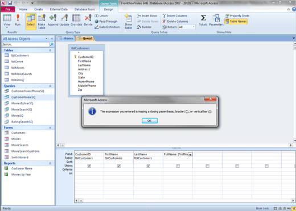
Task: Open the query Parameters dialog
Action: point(216,20)
